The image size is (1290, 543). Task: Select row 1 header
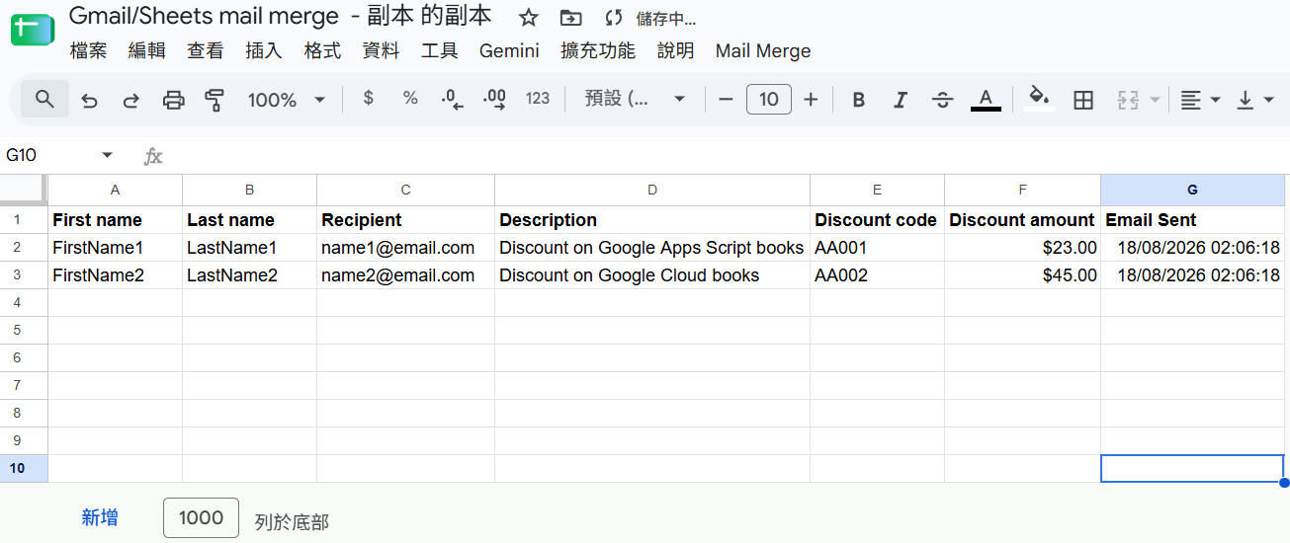(x=24, y=220)
